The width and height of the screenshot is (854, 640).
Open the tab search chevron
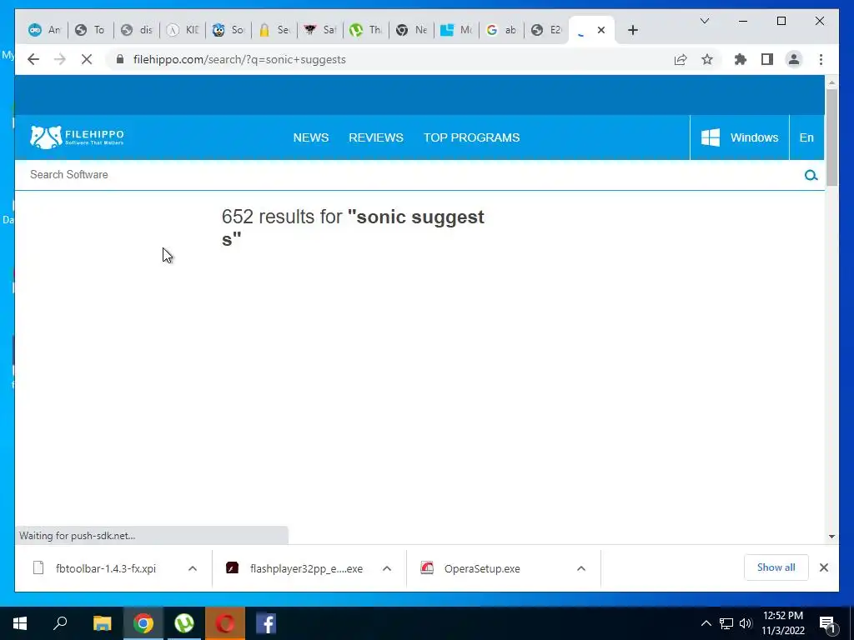[x=704, y=21]
